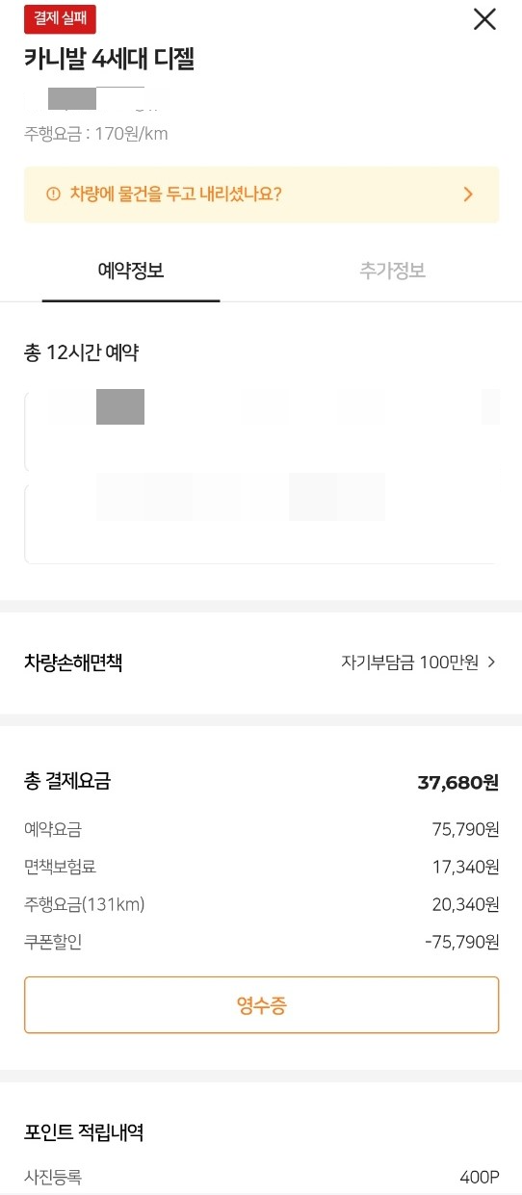Tap 차량에 물건을 두고 내리셨나요? text
Image resolution: width=522 pixels, height=1195 pixels.
click(176, 195)
